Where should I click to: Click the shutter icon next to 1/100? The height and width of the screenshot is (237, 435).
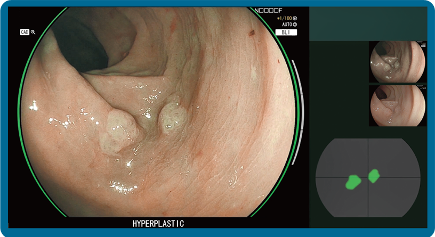(x=295, y=18)
